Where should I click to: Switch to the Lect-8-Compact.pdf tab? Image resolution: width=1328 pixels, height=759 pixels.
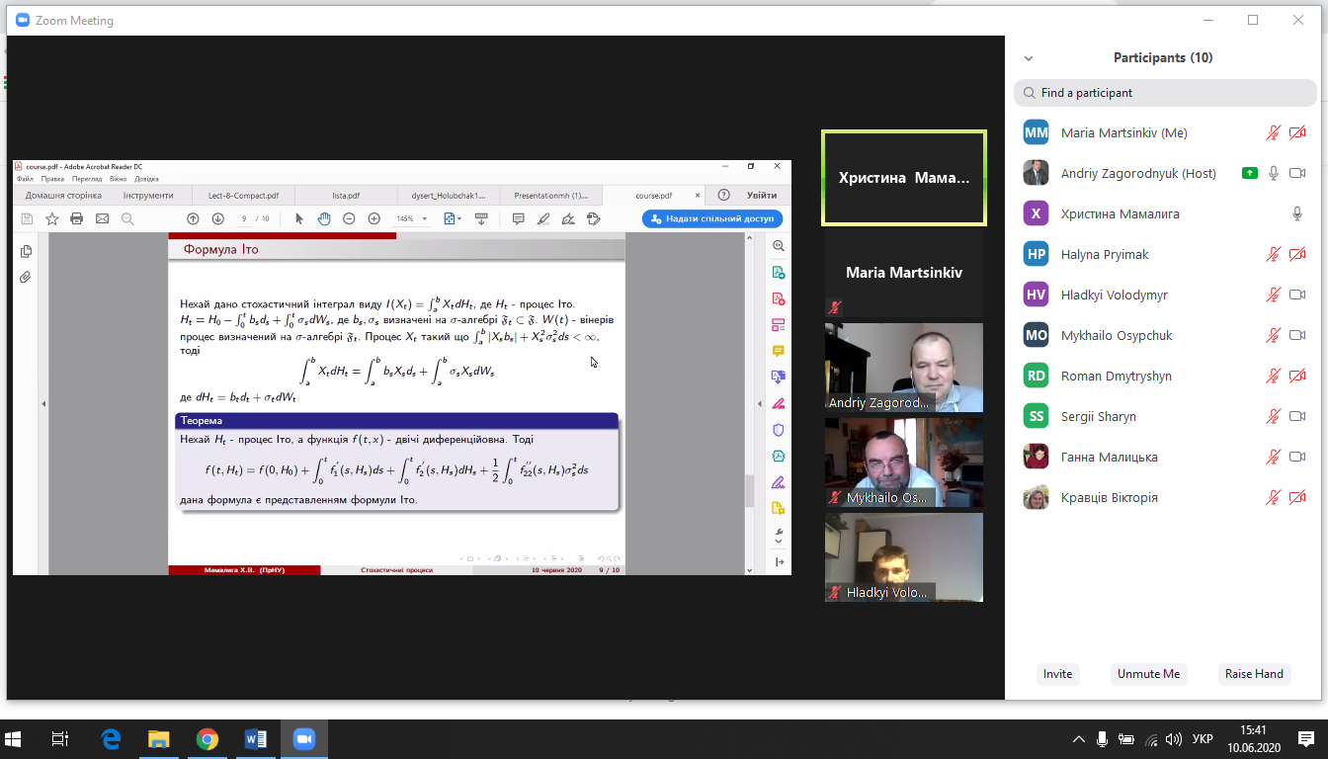click(243, 196)
